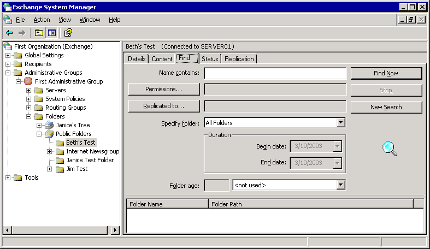430x249 pixels.
Task: Click the Global Settings folder icon
Action: 18,55
